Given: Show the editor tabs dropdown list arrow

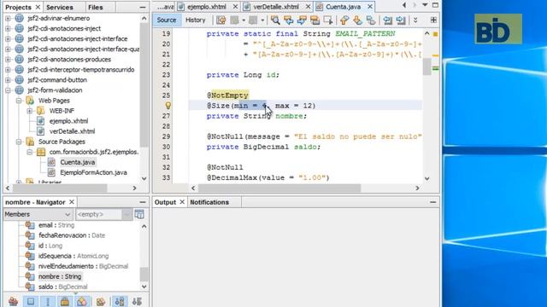Looking at the screenshot, I should click(x=425, y=5).
